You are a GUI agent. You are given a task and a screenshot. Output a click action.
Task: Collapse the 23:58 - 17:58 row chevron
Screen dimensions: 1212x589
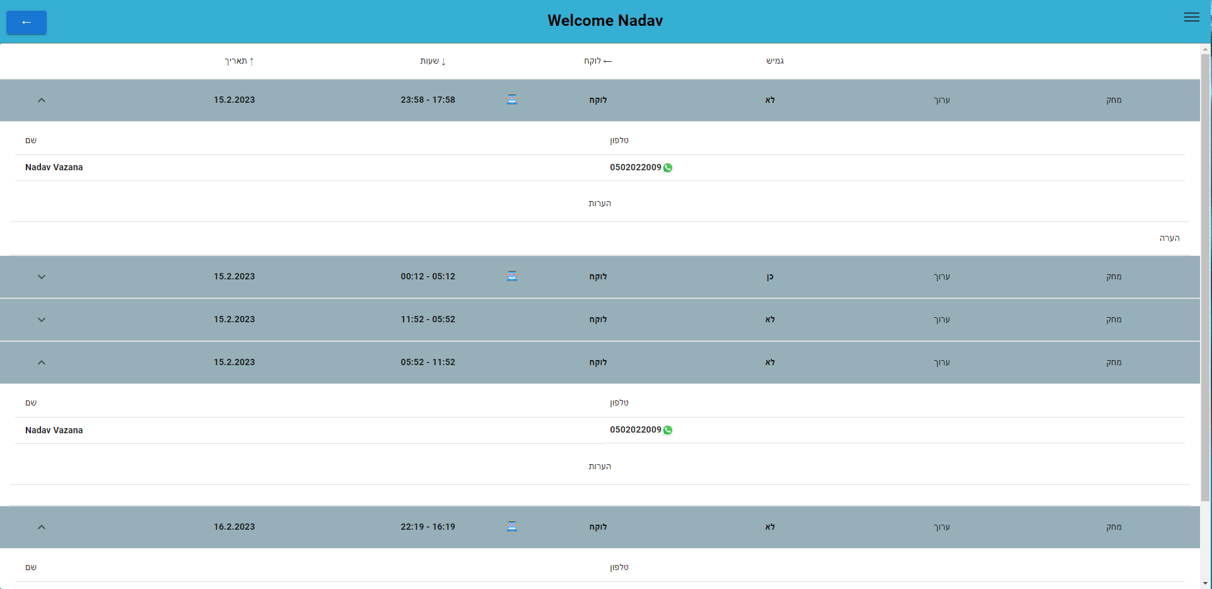pos(42,100)
